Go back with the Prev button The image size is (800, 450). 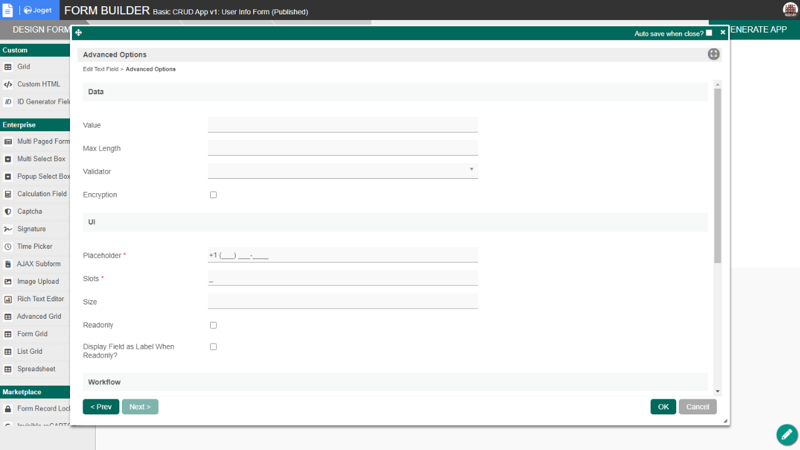point(101,407)
